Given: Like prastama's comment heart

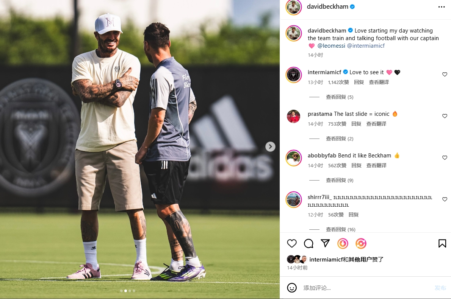Looking at the screenshot, I should [445, 116].
